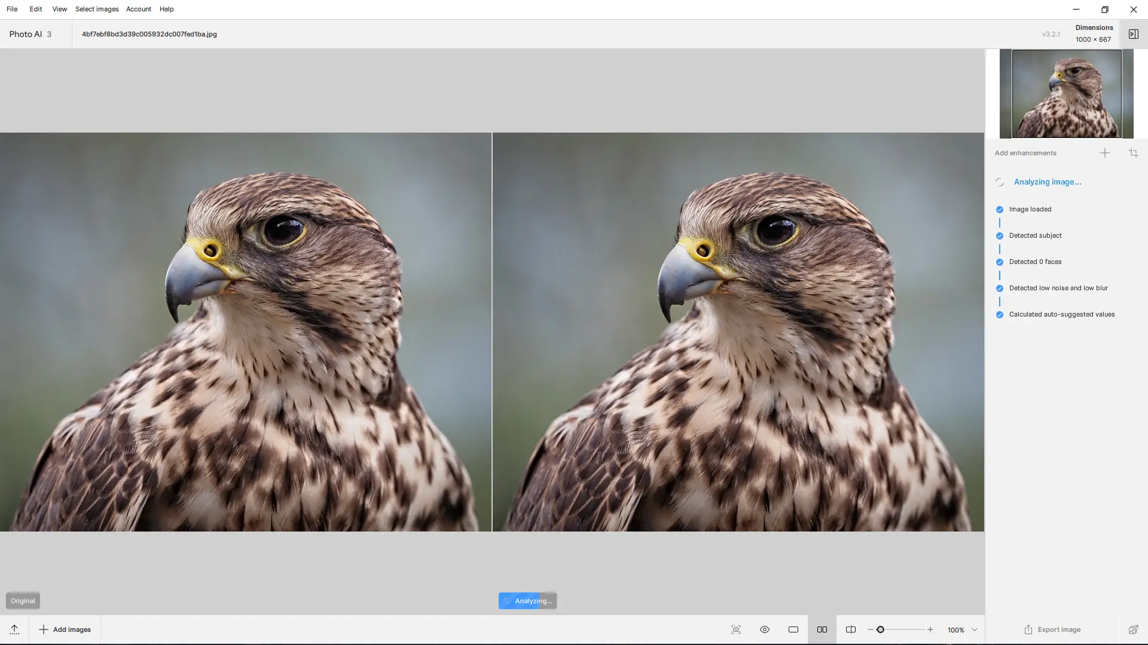Open the View menu

point(59,9)
